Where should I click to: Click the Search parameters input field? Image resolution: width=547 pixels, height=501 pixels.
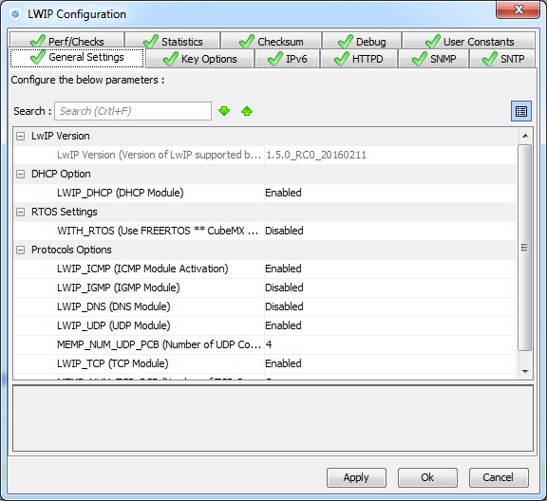133,111
